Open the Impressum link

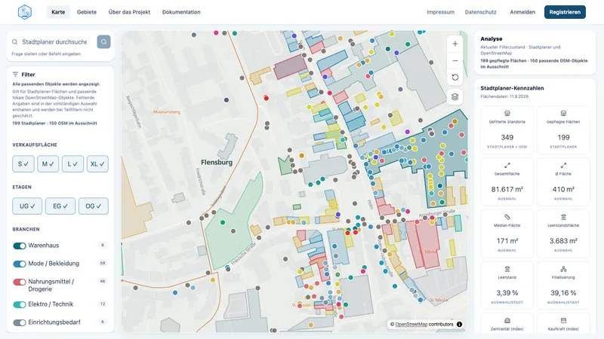click(440, 12)
